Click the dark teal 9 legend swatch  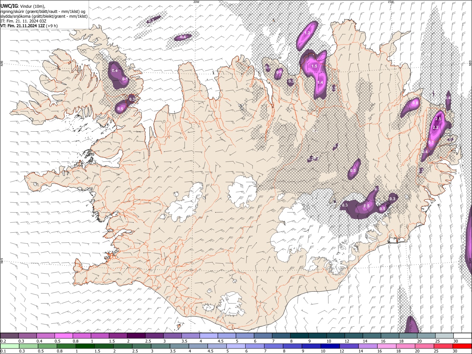pos(317,336)
